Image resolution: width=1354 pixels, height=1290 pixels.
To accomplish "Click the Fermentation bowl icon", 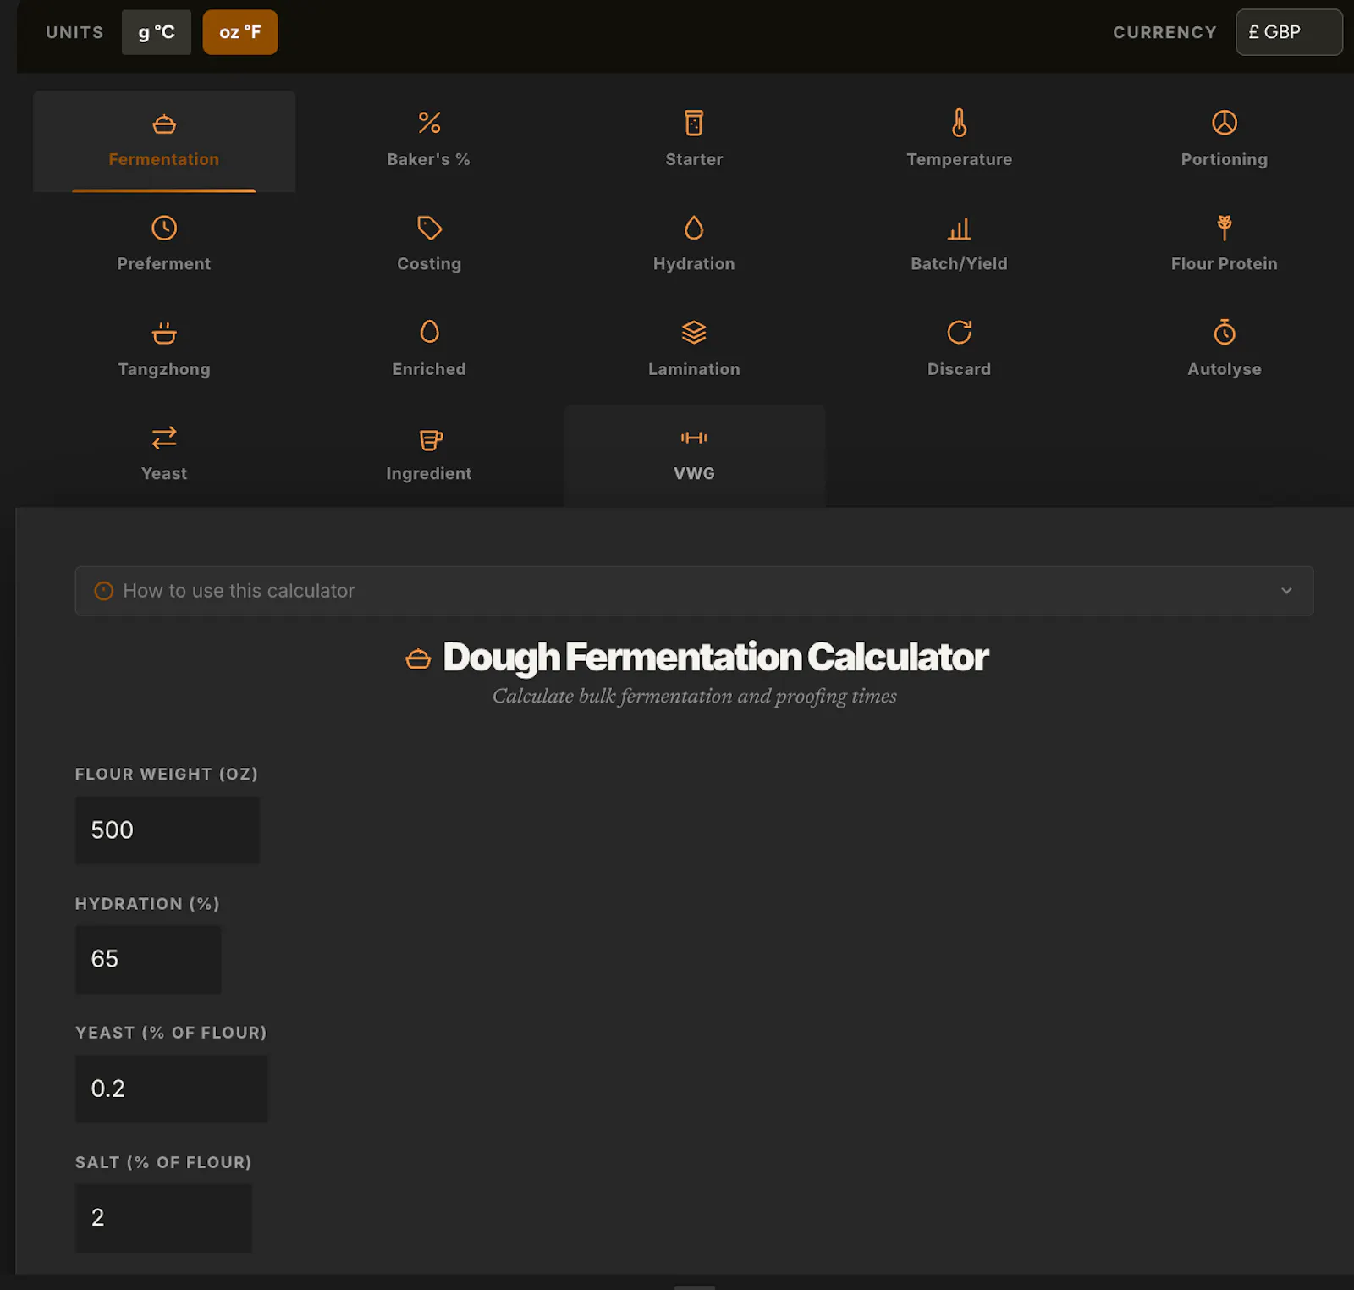I will (x=164, y=124).
